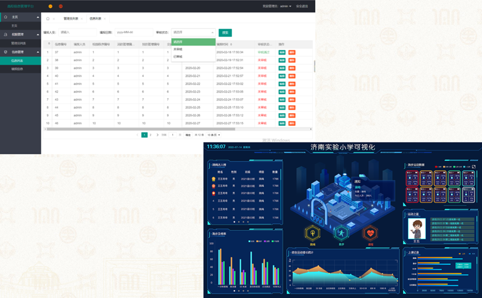482x298 pixels.
Task: Click the green 搜索 search button
Action: (x=225, y=32)
